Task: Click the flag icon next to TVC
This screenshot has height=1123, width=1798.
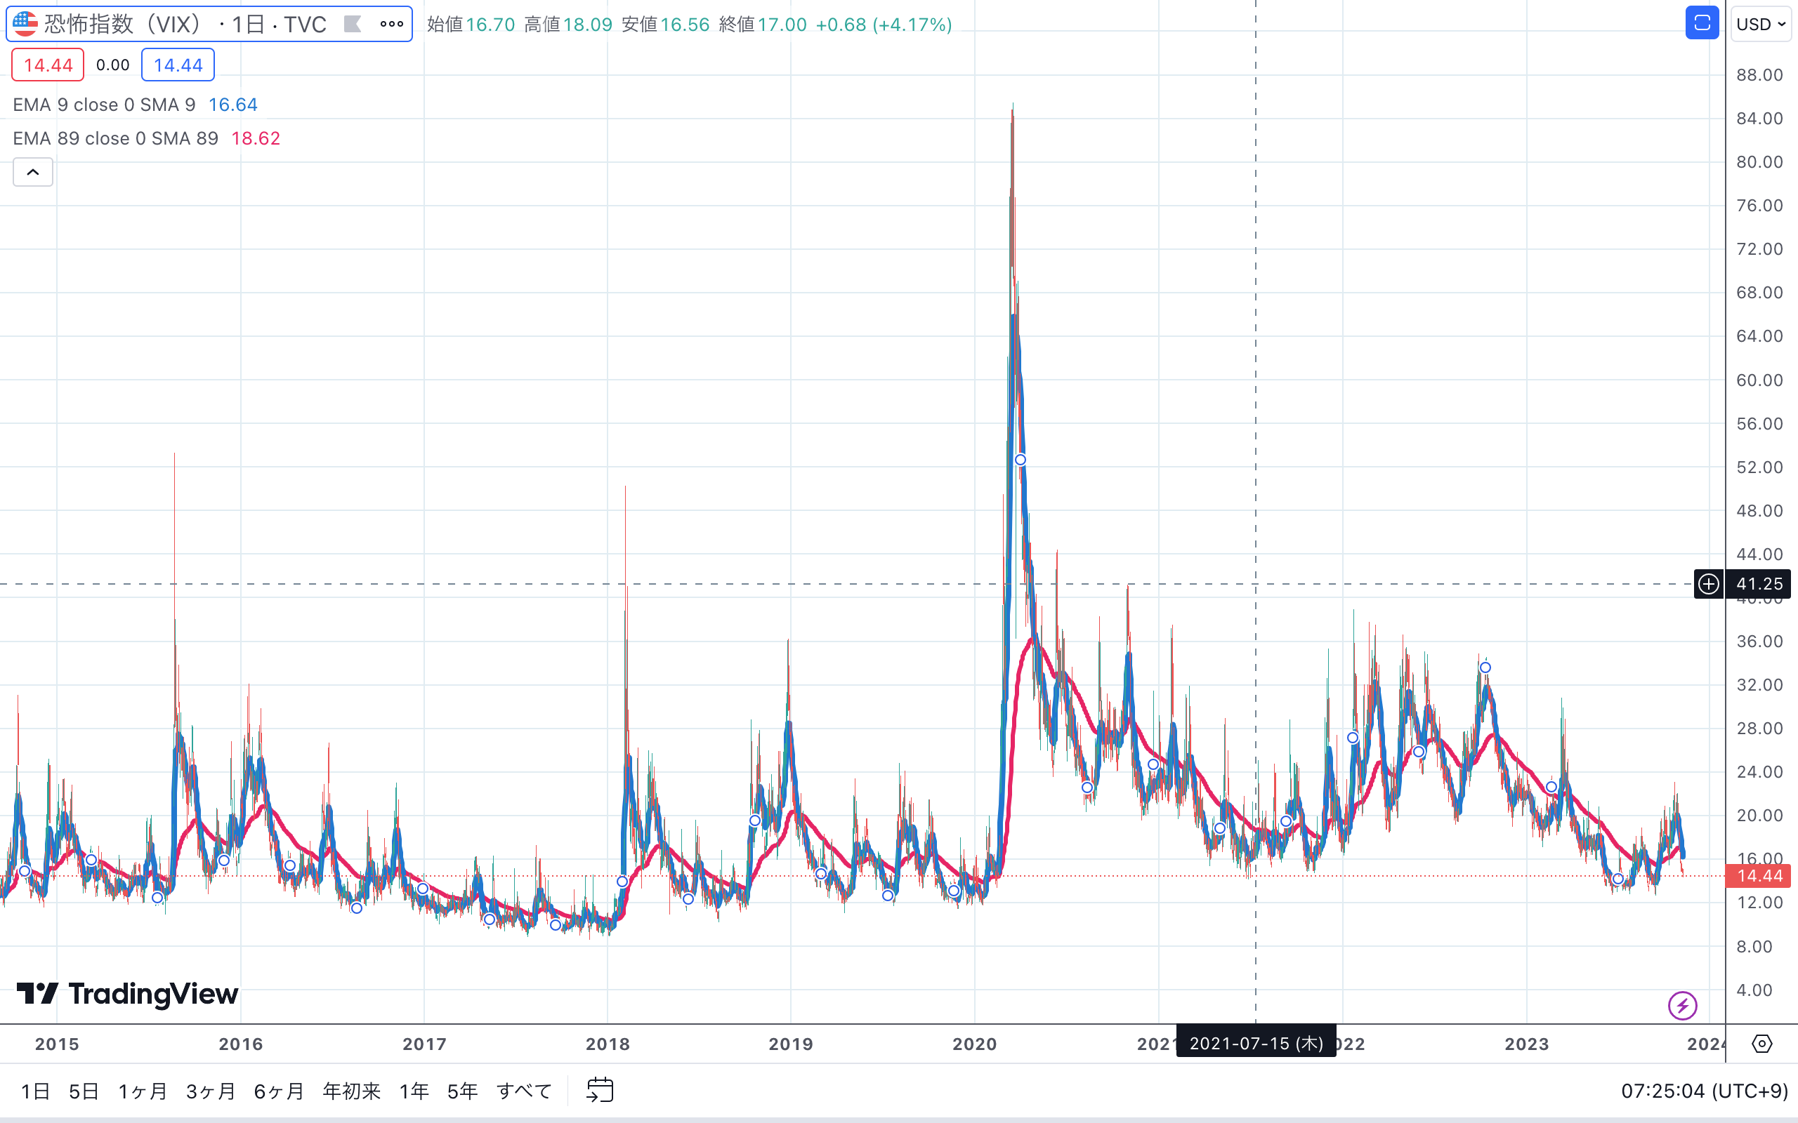Action: point(353,25)
